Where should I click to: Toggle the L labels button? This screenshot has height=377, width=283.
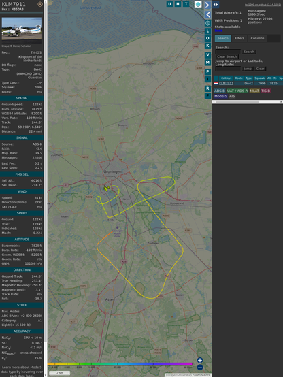pos(207,31)
